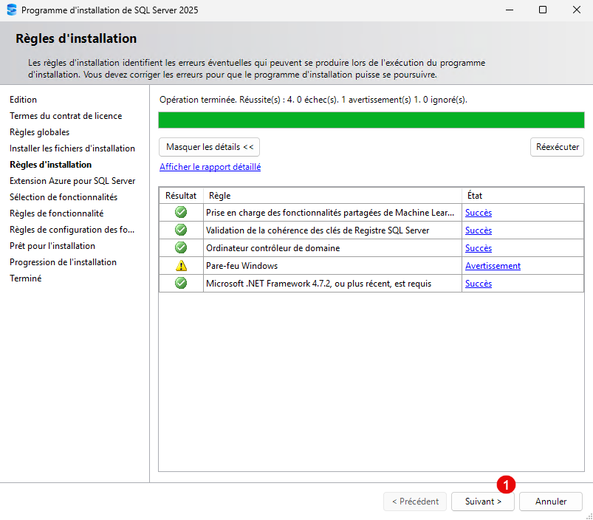Image resolution: width=593 pixels, height=520 pixels.
Task: Select Extension Azure pour SQL Server step
Action: [72, 181]
